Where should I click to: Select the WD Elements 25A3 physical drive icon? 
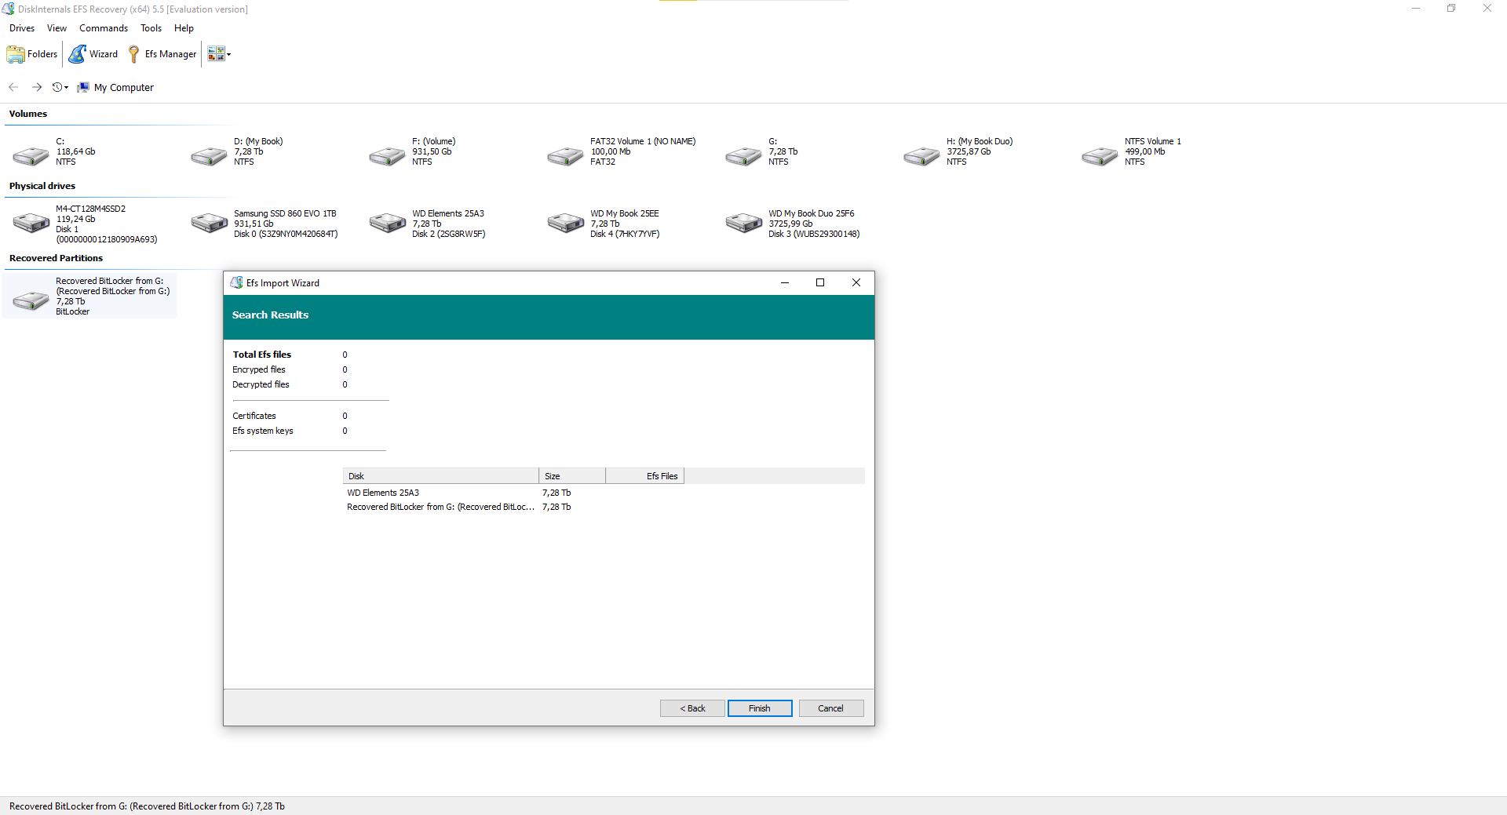coord(388,223)
